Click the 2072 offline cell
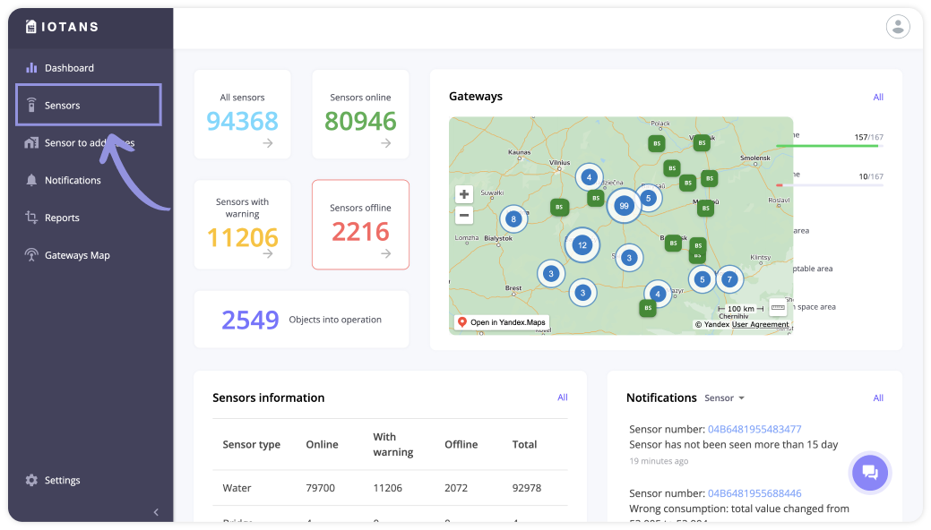The height and width of the screenshot is (530, 931). click(456, 488)
